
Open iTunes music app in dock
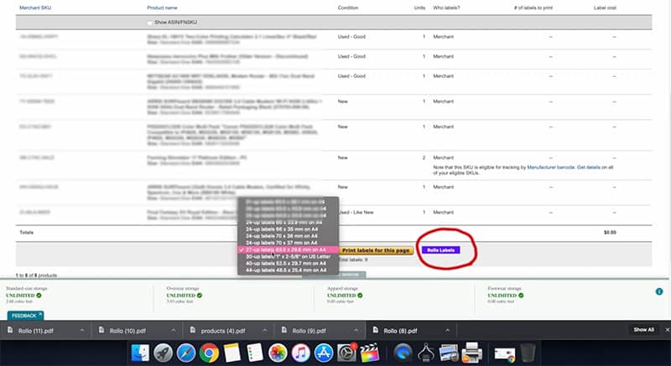click(x=301, y=353)
